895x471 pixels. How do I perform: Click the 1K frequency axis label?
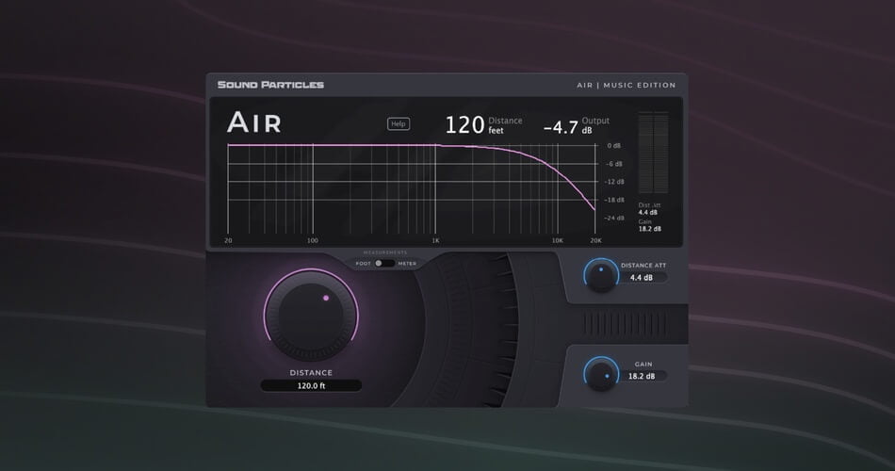[435, 241]
